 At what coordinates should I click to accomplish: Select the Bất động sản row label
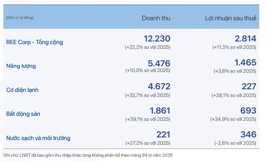(24, 114)
